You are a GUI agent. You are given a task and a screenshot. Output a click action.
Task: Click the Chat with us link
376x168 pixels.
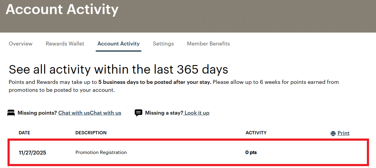click(90, 113)
